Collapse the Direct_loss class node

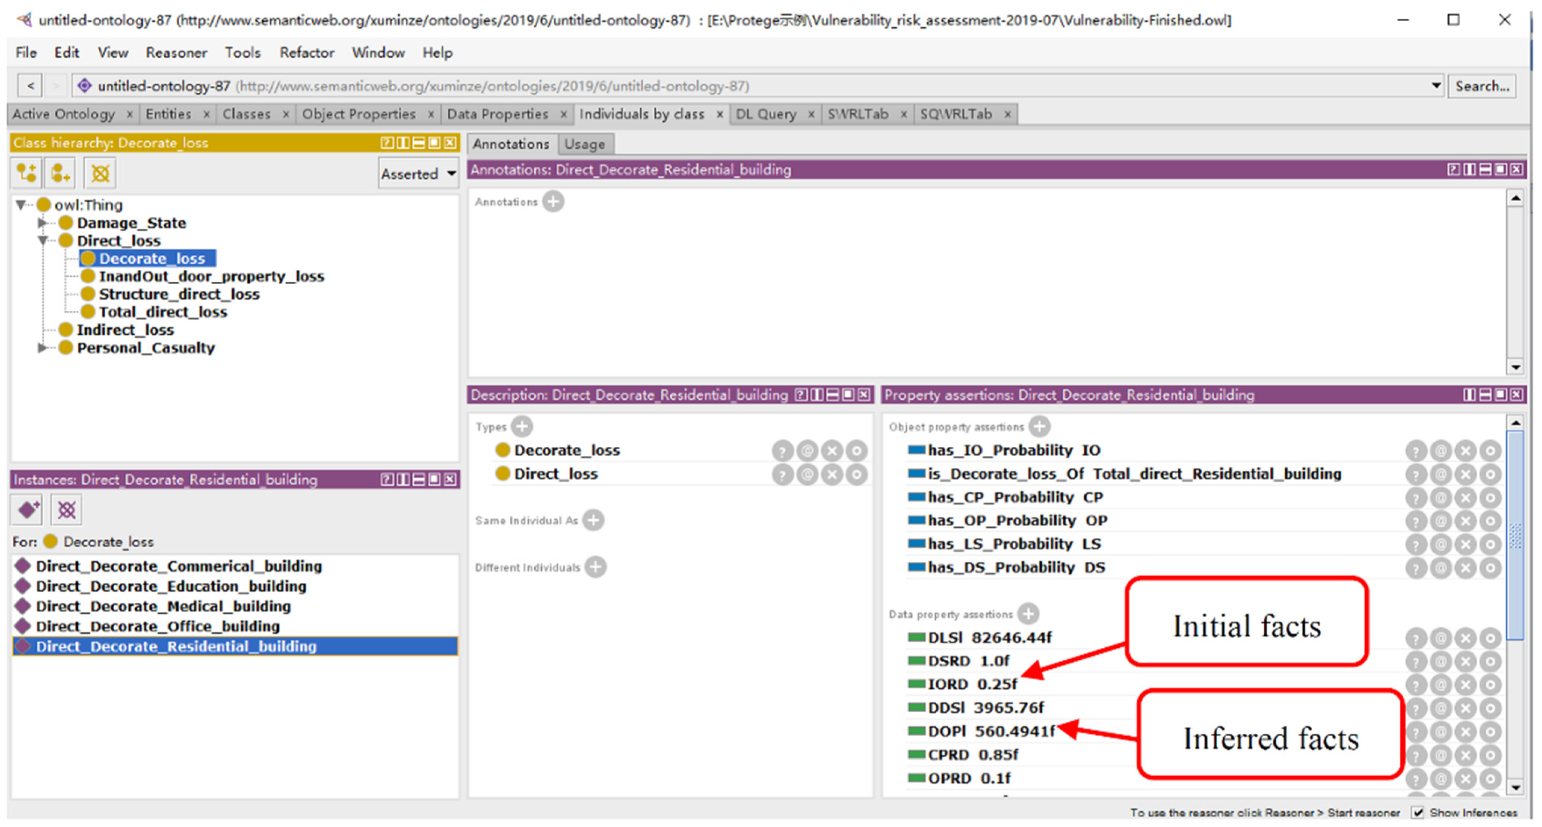pyautogui.click(x=42, y=241)
